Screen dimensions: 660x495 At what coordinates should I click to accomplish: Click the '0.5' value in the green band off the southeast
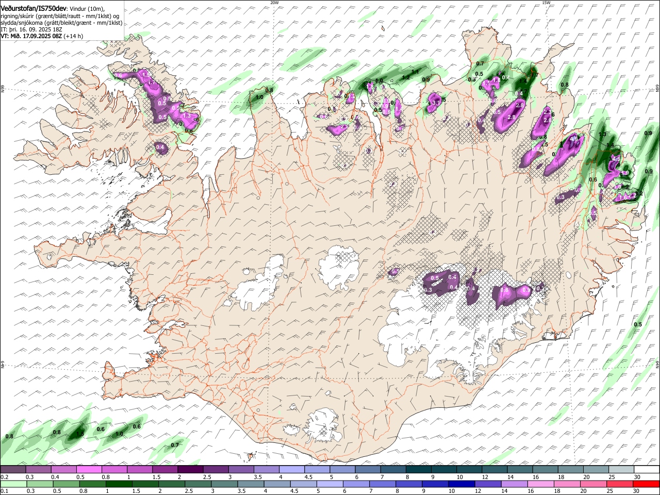pyautogui.click(x=638, y=324)
